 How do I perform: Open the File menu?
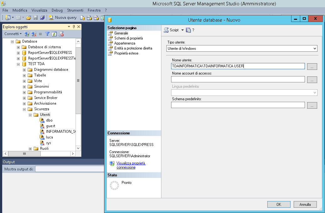coord(5,10)
